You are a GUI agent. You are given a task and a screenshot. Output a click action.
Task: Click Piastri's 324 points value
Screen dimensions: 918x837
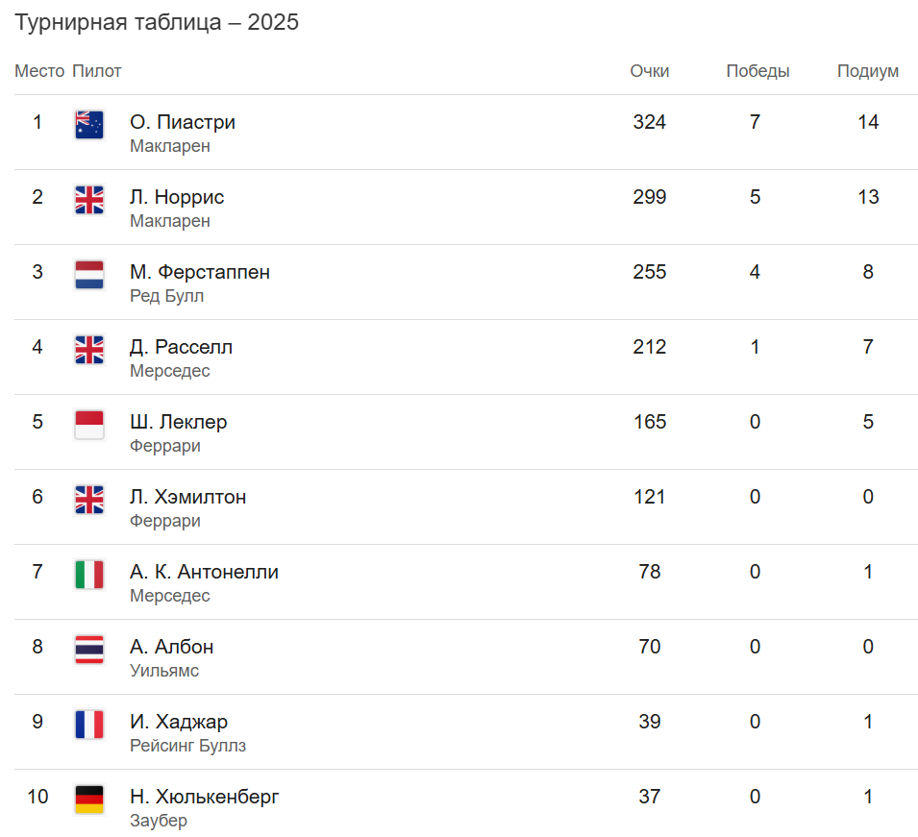click(650, 122)
